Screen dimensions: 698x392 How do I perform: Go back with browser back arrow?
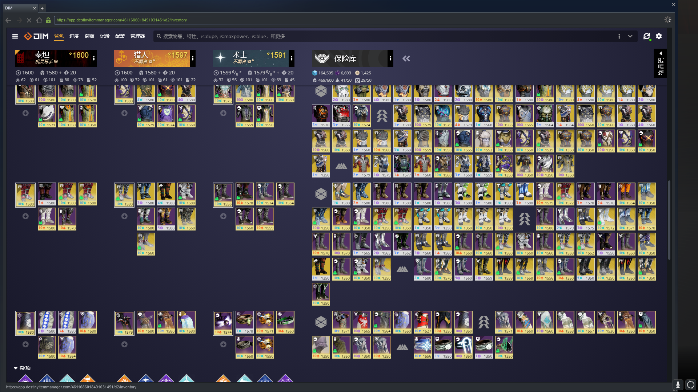[8, 20]
